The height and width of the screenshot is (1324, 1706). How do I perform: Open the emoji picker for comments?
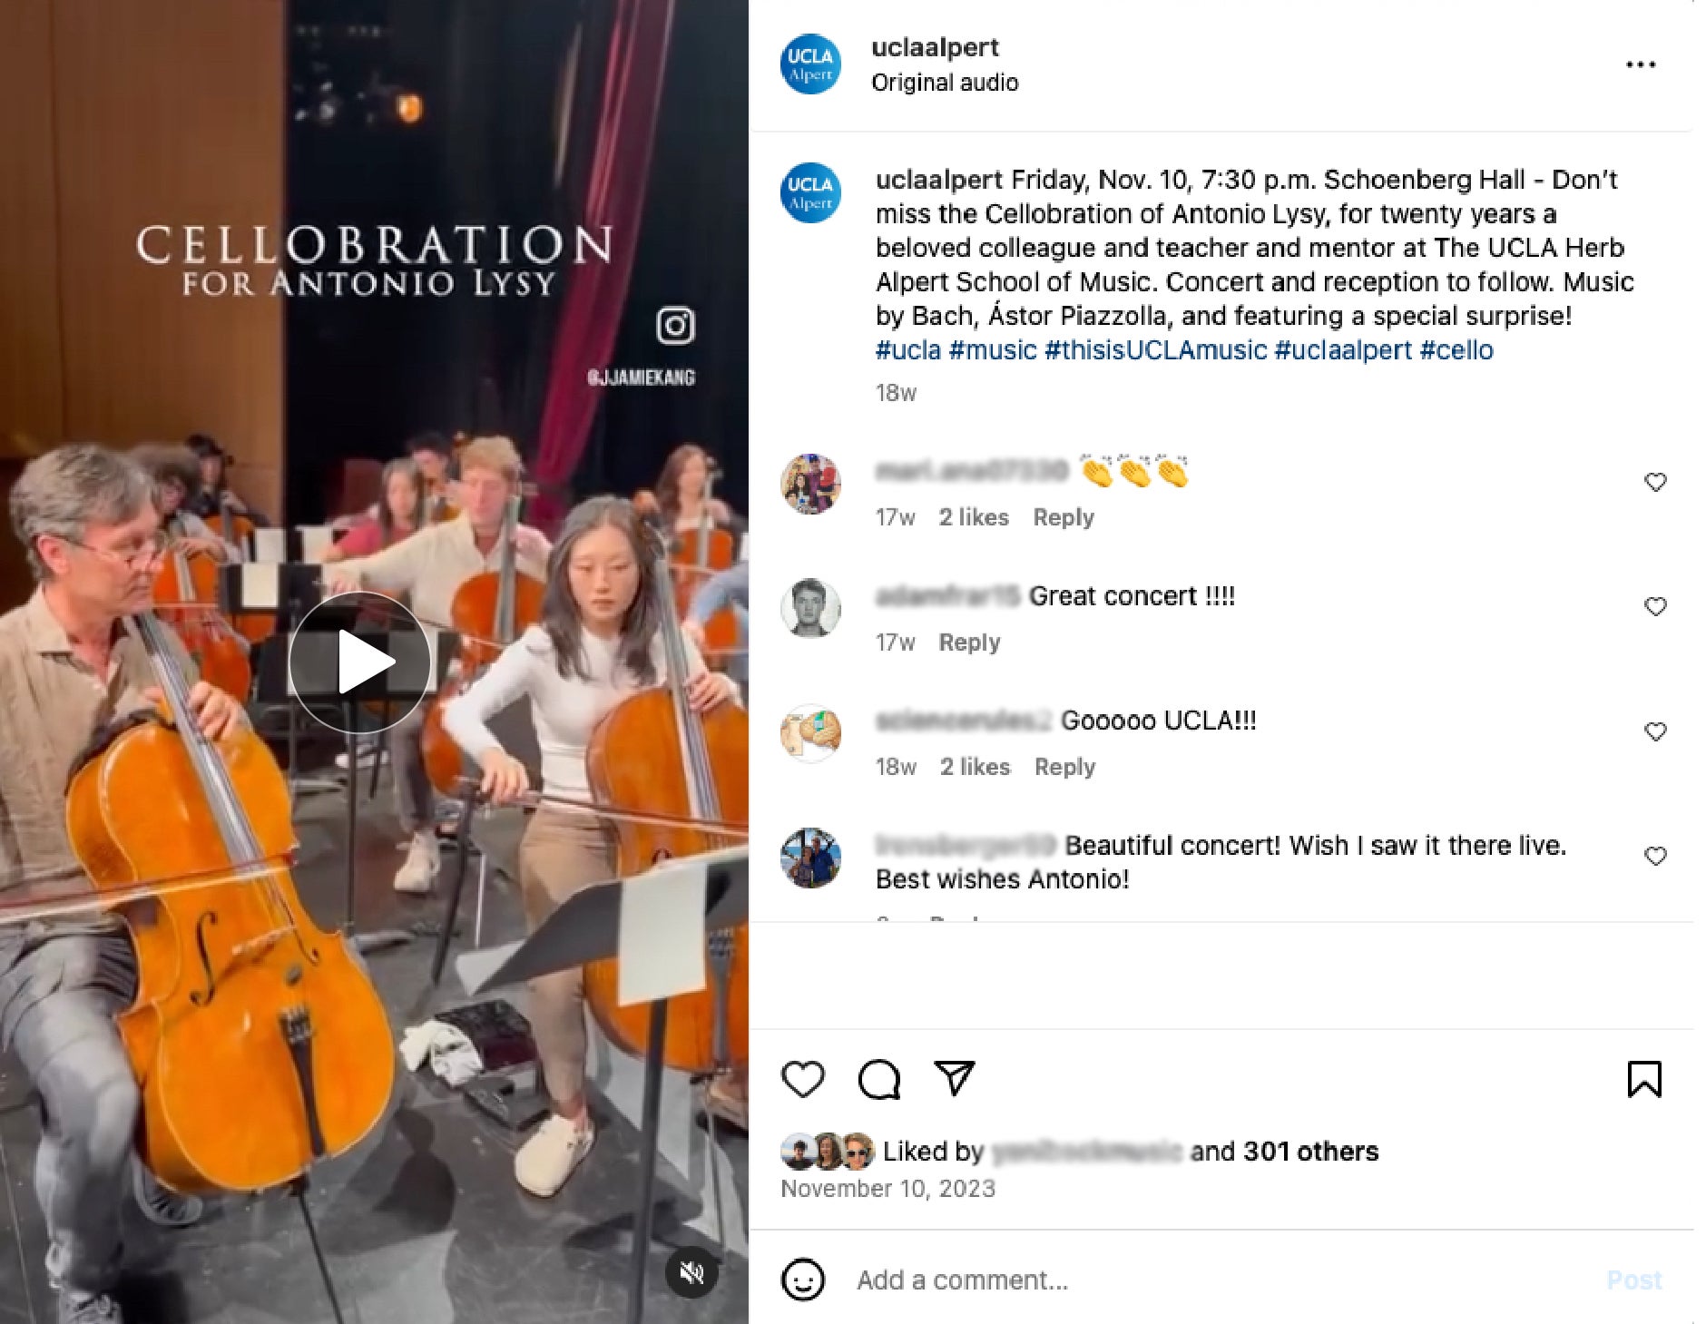pyautogui.click(x=803, y=1280)
